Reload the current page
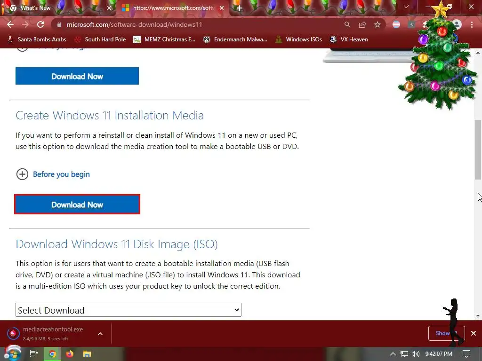Screen dimensions: 482x361 40,24
